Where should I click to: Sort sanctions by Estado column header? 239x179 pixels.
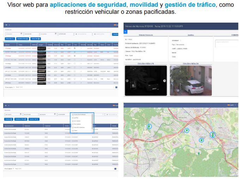click(114, 126)
